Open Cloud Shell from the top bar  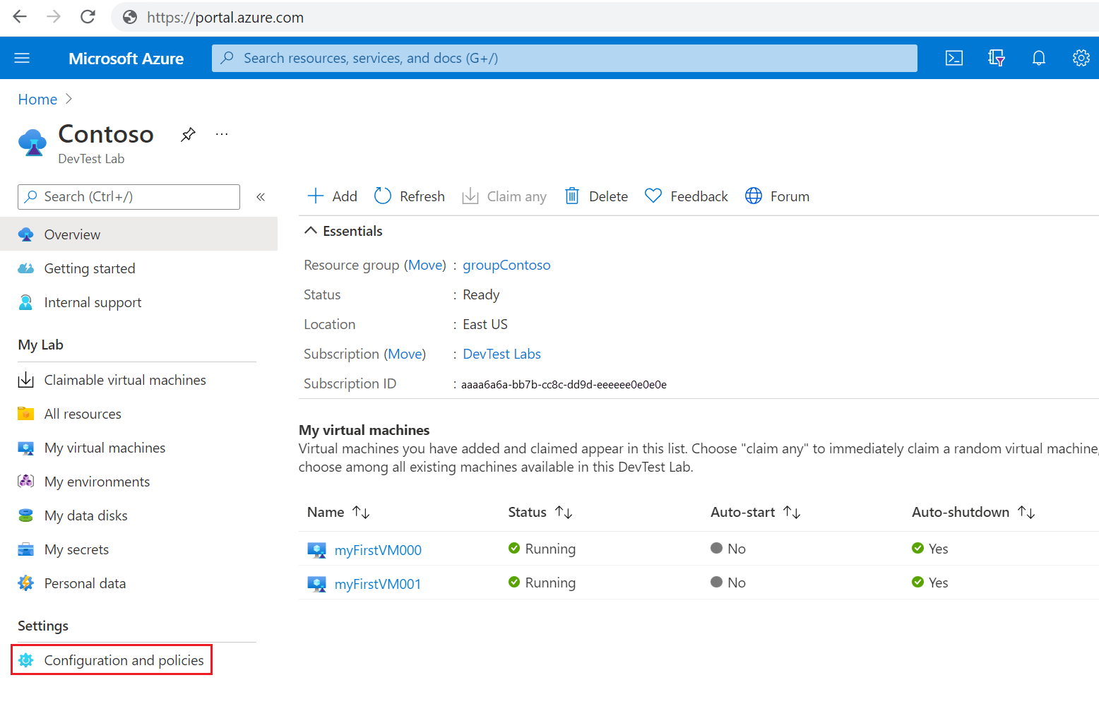[x=954, y=58]
